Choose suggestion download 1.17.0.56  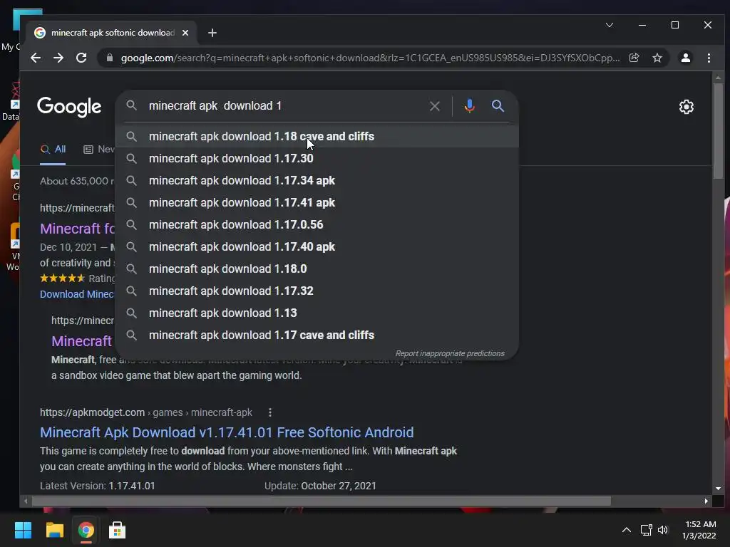[317, 224]
